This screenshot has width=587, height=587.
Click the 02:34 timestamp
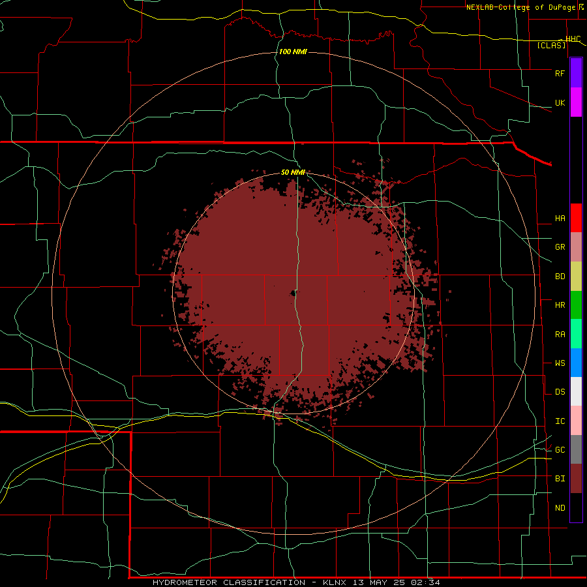425,582
